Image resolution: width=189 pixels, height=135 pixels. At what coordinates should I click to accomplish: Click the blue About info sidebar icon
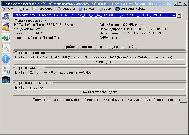point(6,58)
